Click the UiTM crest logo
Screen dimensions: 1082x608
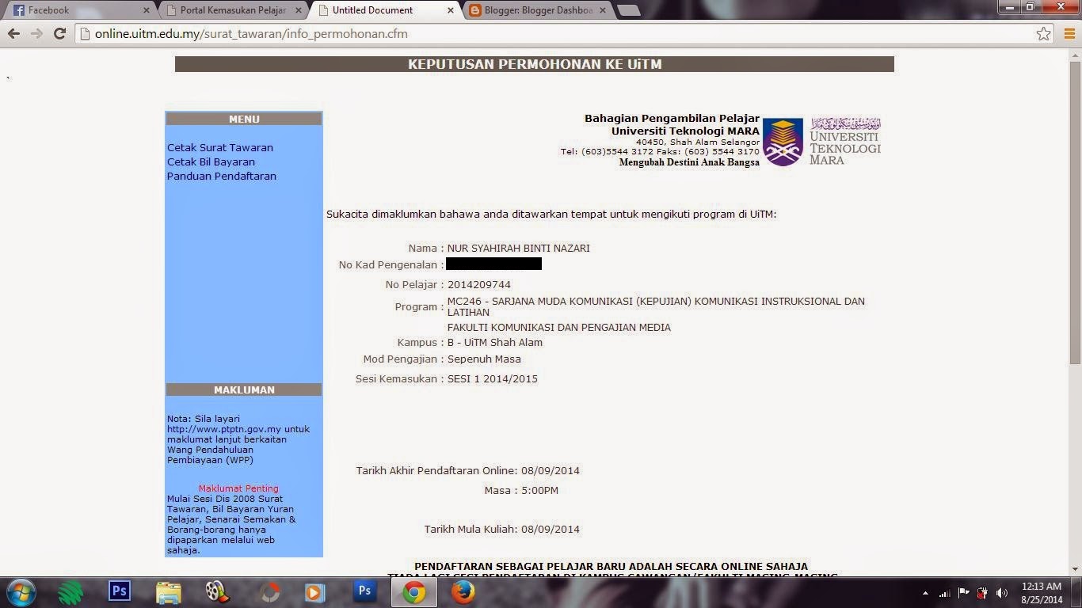(x=783, y=142)
